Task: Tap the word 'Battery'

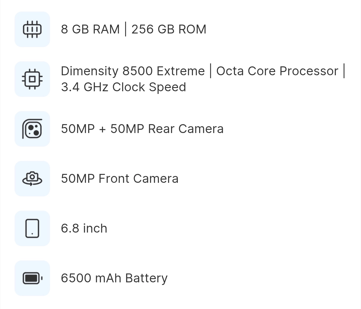Action: pos(146,278)
